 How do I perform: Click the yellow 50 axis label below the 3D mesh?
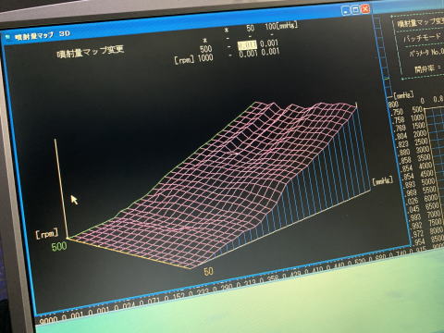[x=208, y=271]
